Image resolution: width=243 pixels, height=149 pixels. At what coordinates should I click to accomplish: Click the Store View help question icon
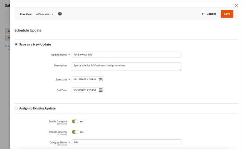[x=60, y=14]
